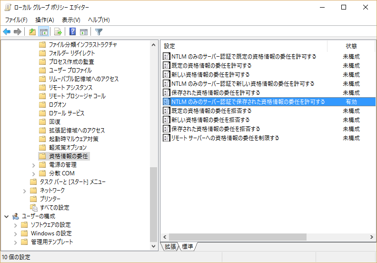Click policy icon of 新しい資格情報の委任を拒否する

point(166,120)
